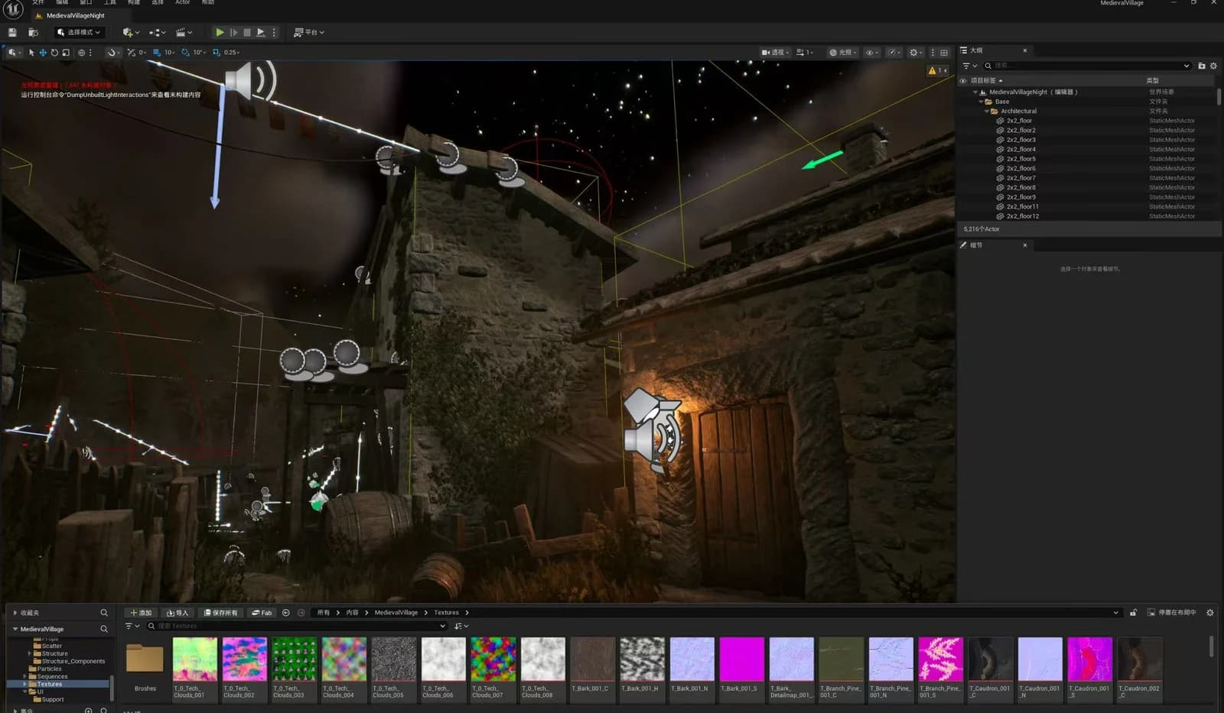
Task: Click the viewport layout grid icon
Action: pyautogui.click(x=944, y=53)
